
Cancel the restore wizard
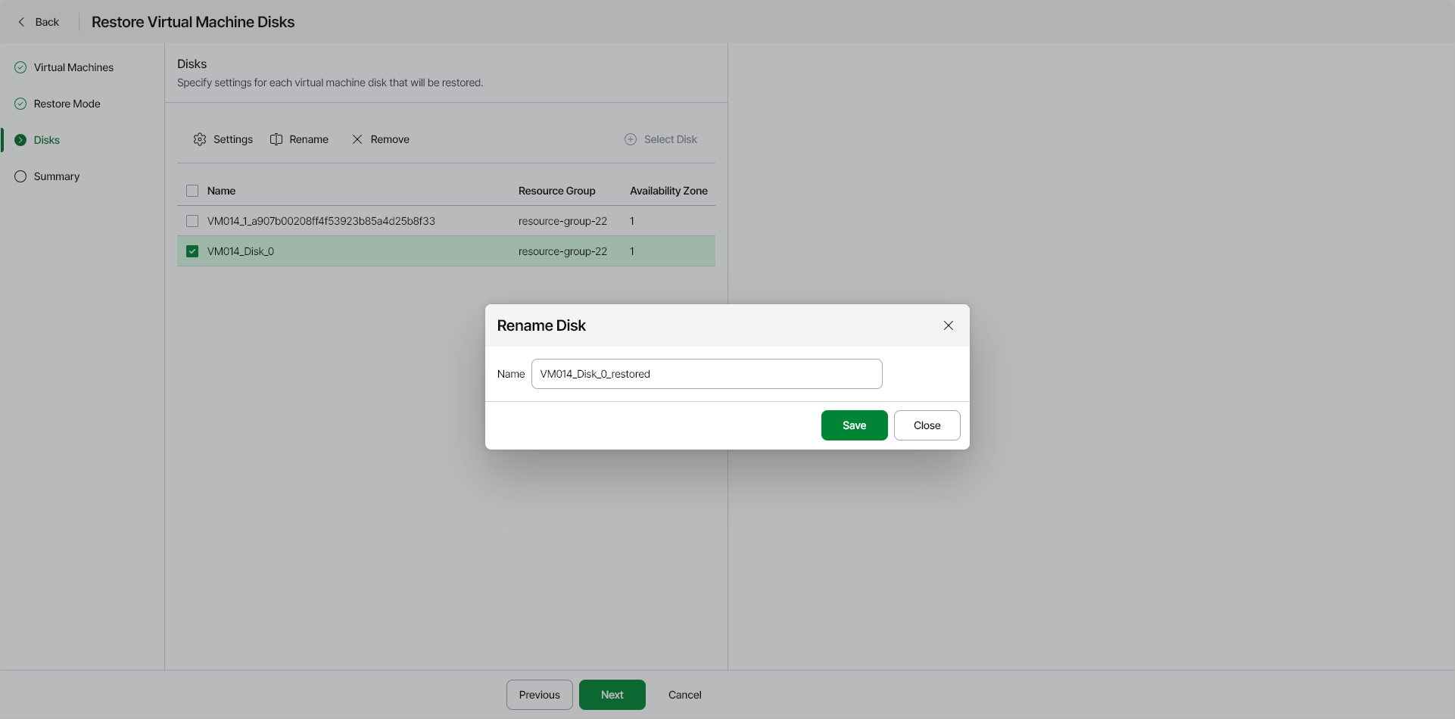pyautogui.click(x=684, y=694)
